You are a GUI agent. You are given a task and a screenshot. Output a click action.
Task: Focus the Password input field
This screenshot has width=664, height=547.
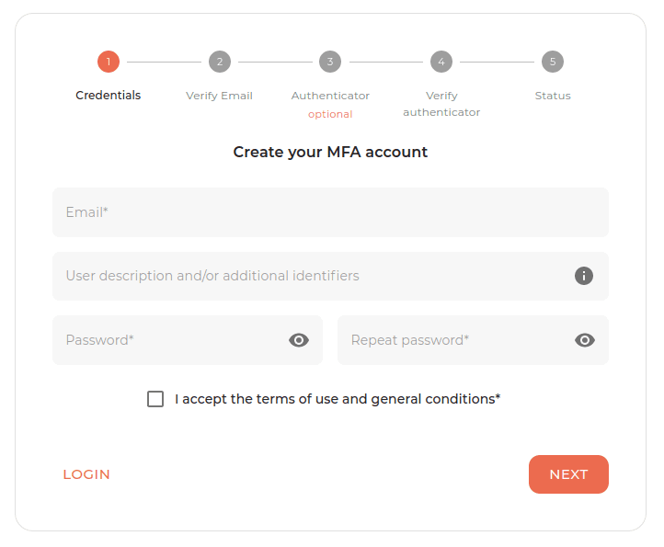(x=188, y=340)
